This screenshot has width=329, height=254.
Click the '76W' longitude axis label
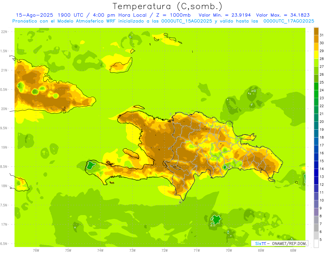[36, 250]
